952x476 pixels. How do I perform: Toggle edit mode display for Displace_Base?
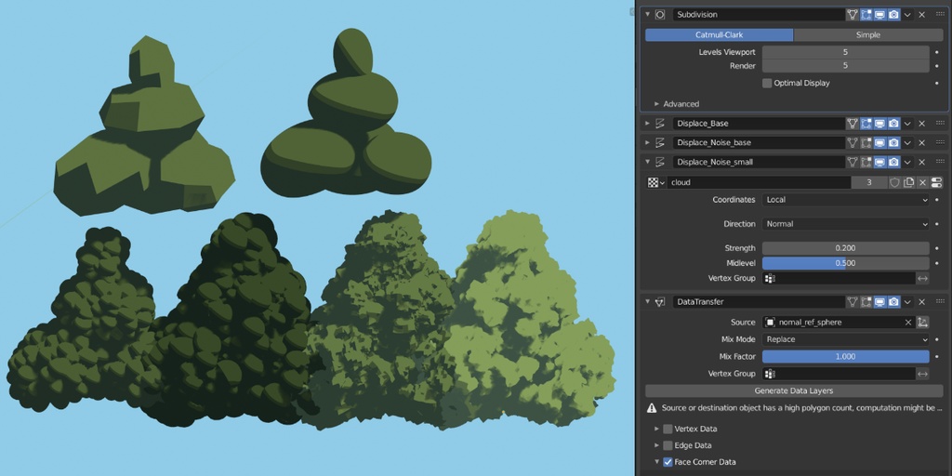pos(866,124)
